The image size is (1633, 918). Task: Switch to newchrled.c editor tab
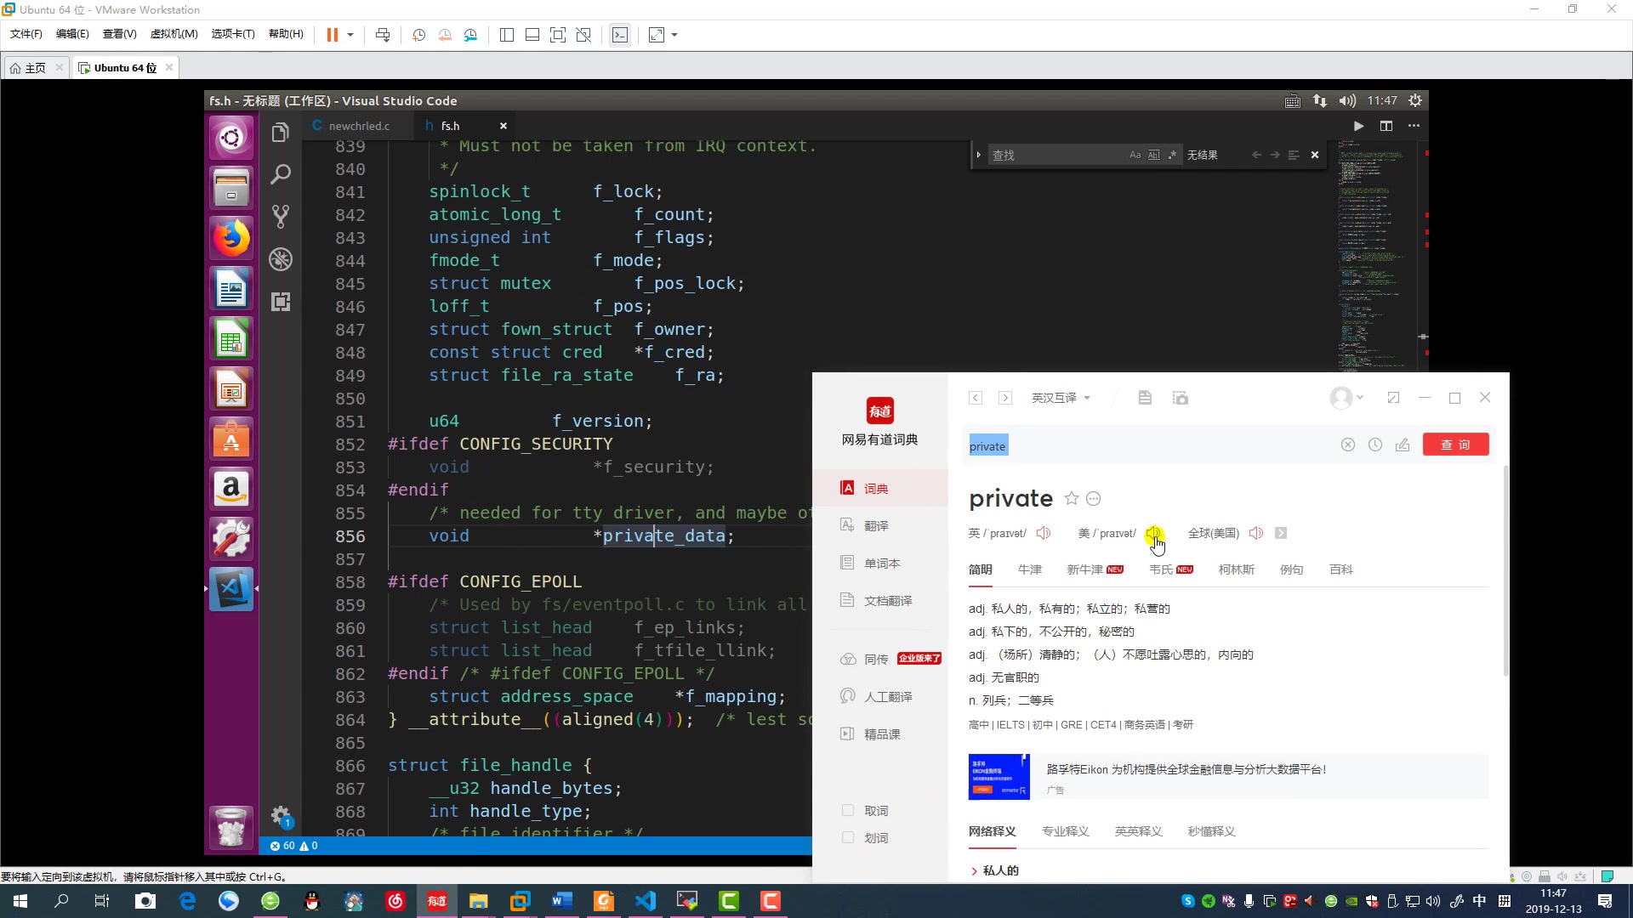coord(358,126)
